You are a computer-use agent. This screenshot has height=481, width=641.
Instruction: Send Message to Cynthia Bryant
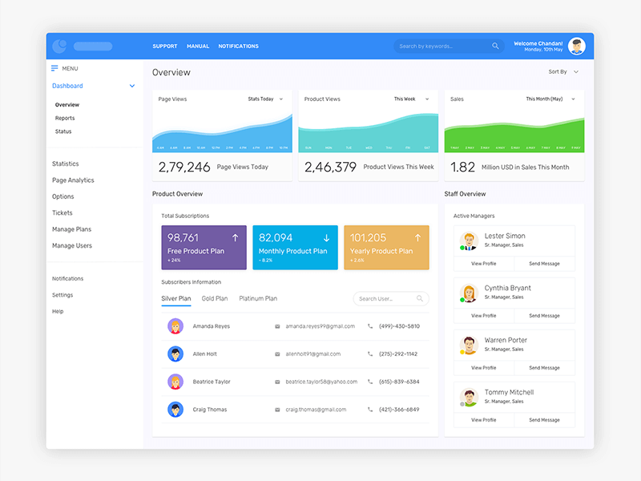pyautogui.click(x=544, y=316)
